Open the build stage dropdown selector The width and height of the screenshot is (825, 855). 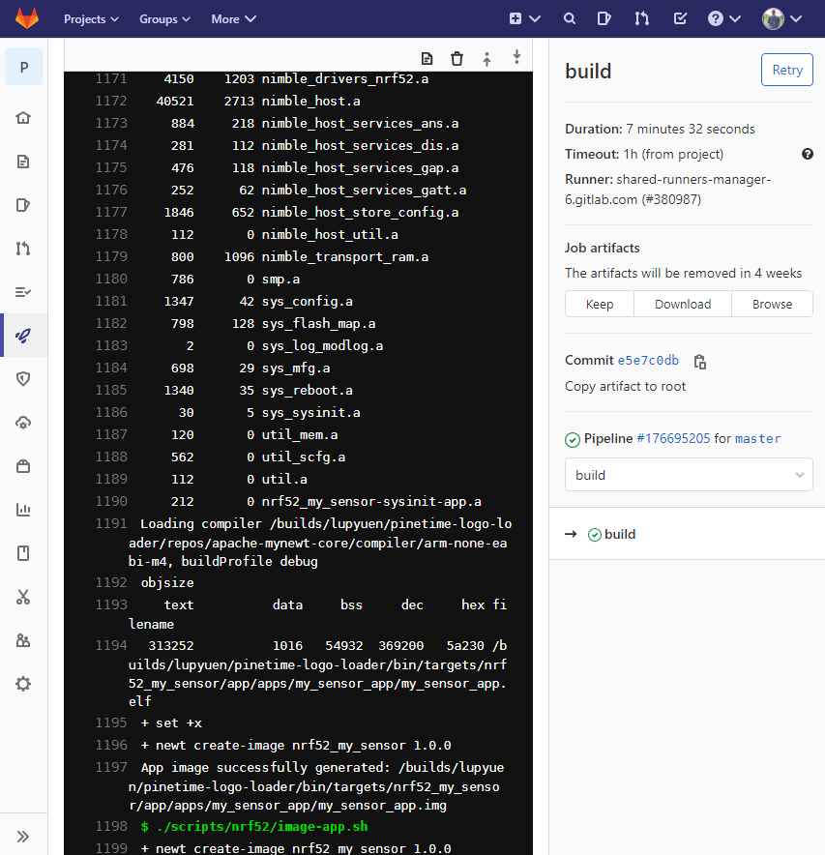[x=689, y=475]
